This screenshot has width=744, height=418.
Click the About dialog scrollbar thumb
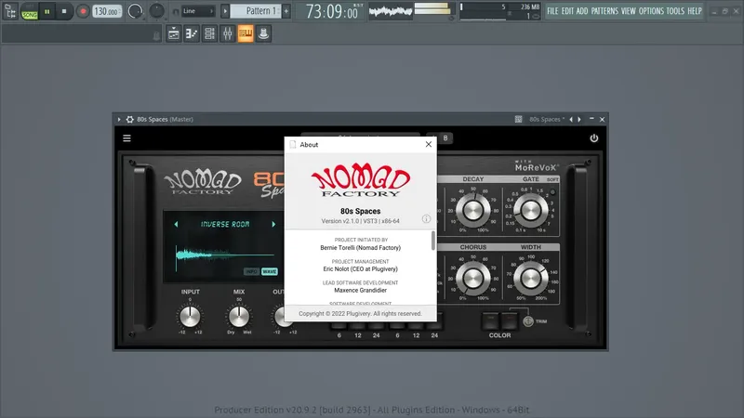(x=433, y=241)
